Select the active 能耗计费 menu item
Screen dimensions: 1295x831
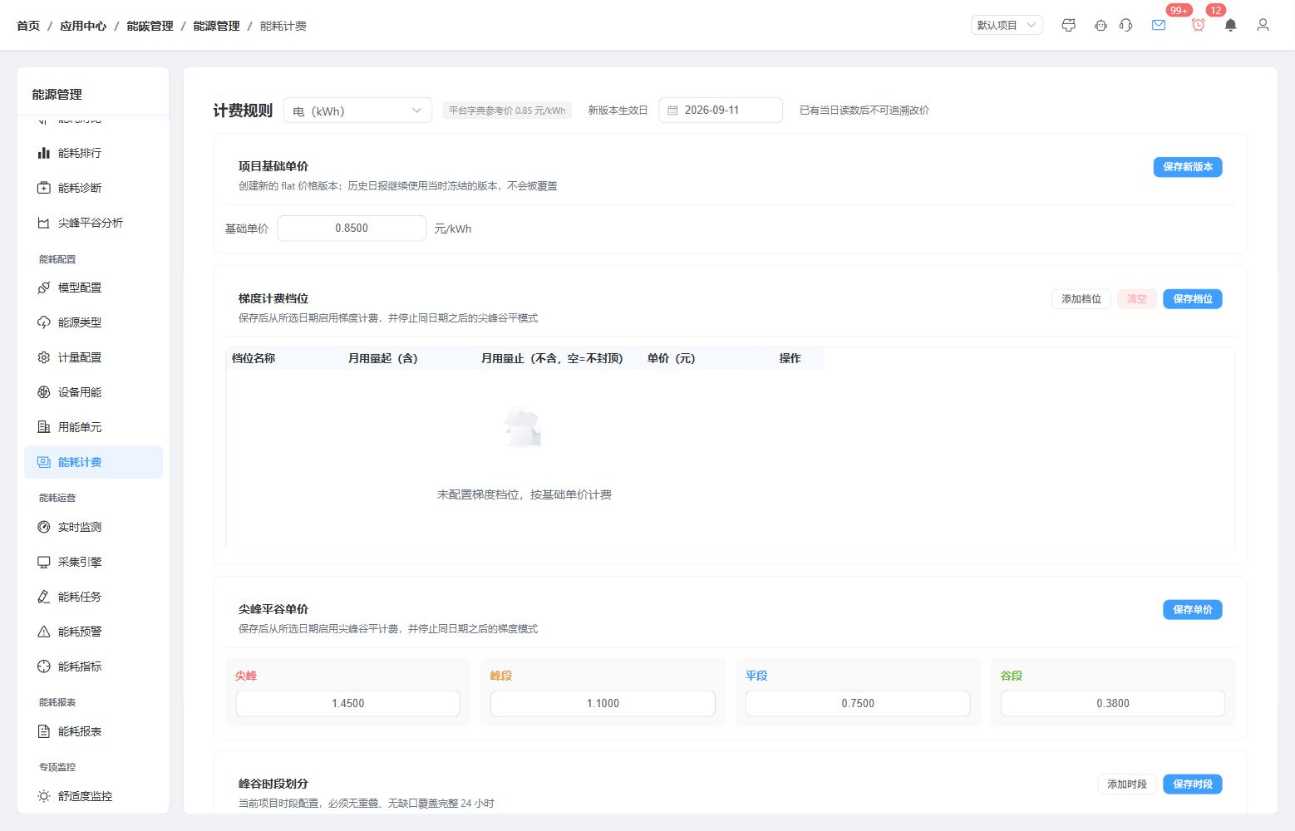click(93, 462)
